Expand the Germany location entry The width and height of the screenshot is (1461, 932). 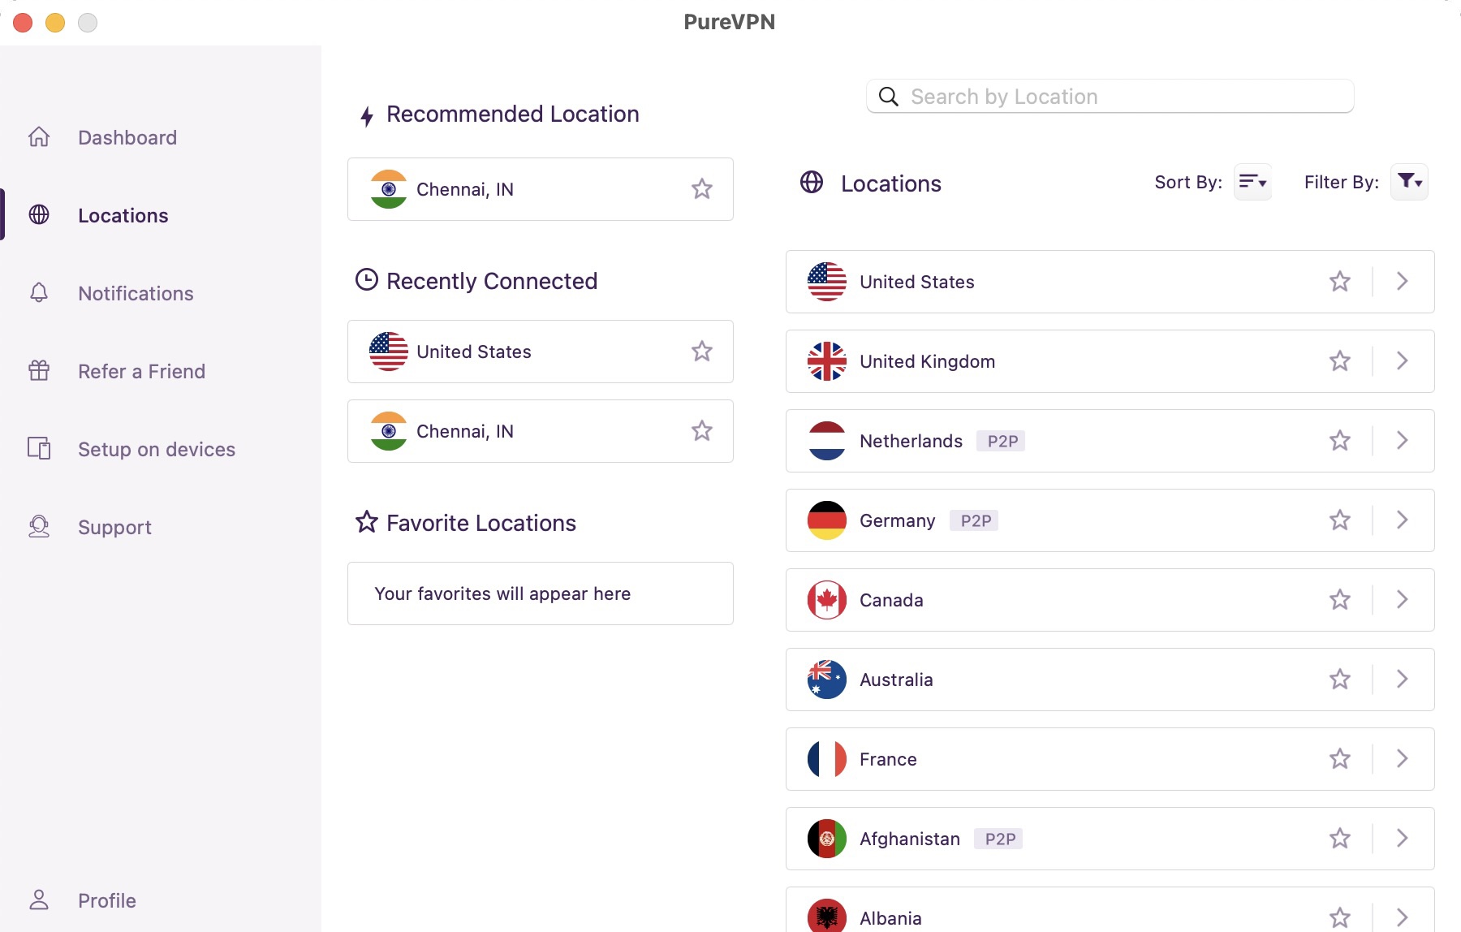(x=1402, y=520)
